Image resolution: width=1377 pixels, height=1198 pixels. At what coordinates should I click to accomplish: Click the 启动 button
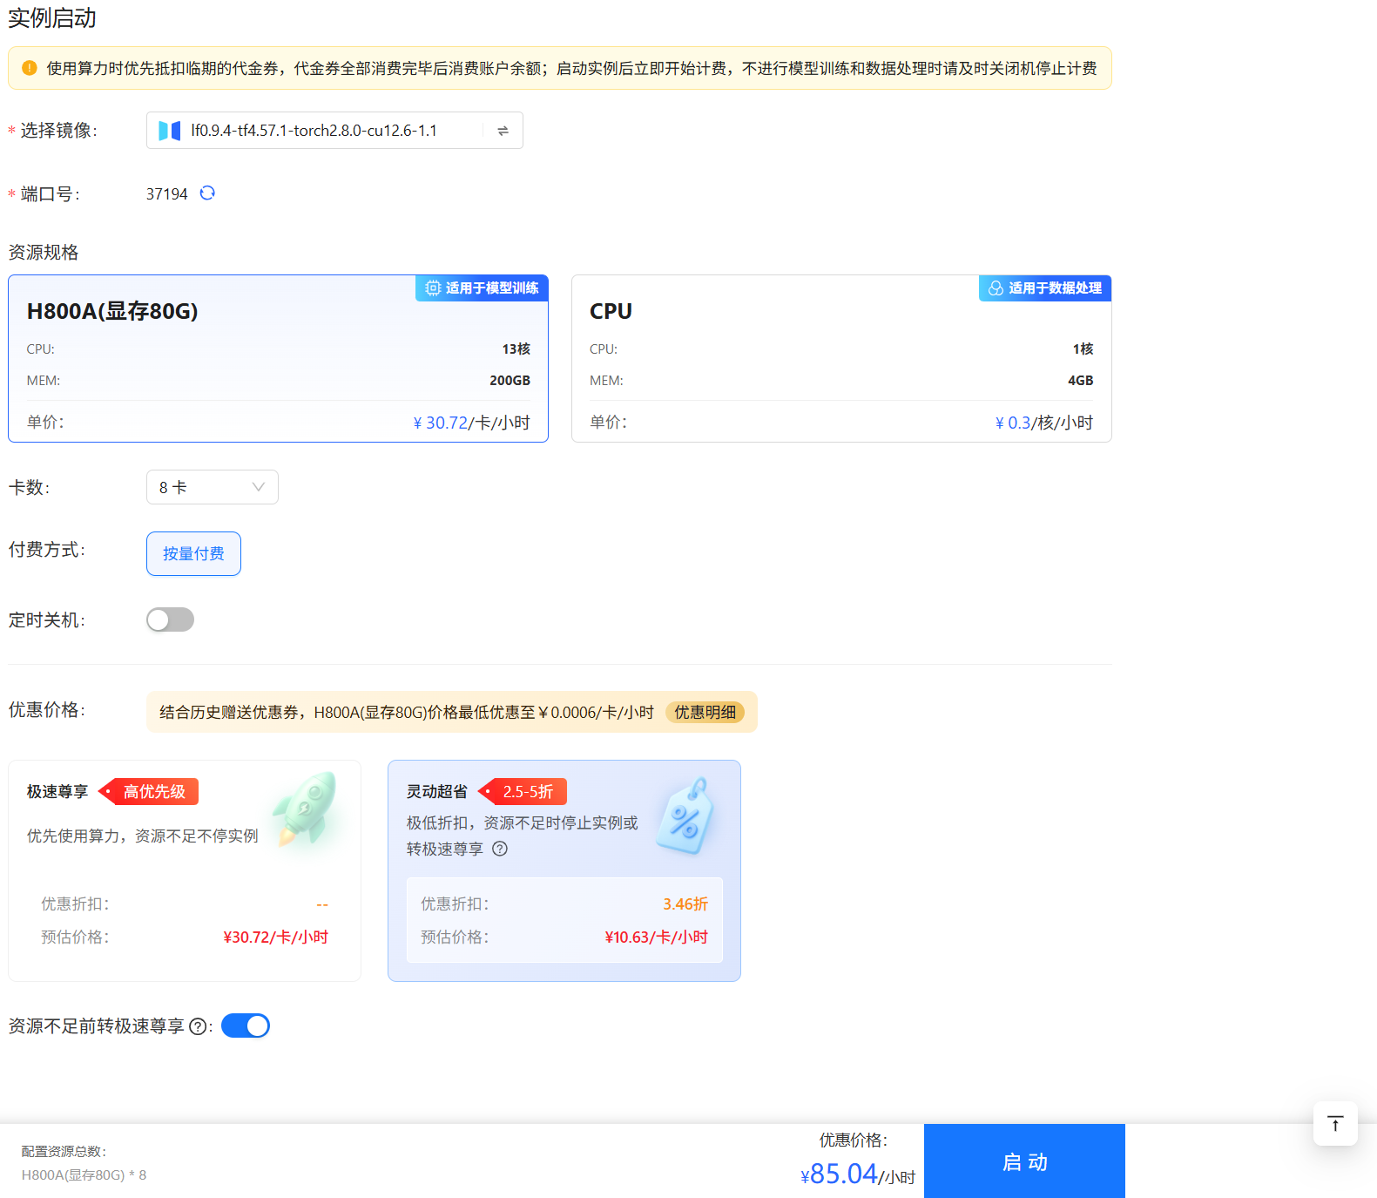point(1023,1161)
